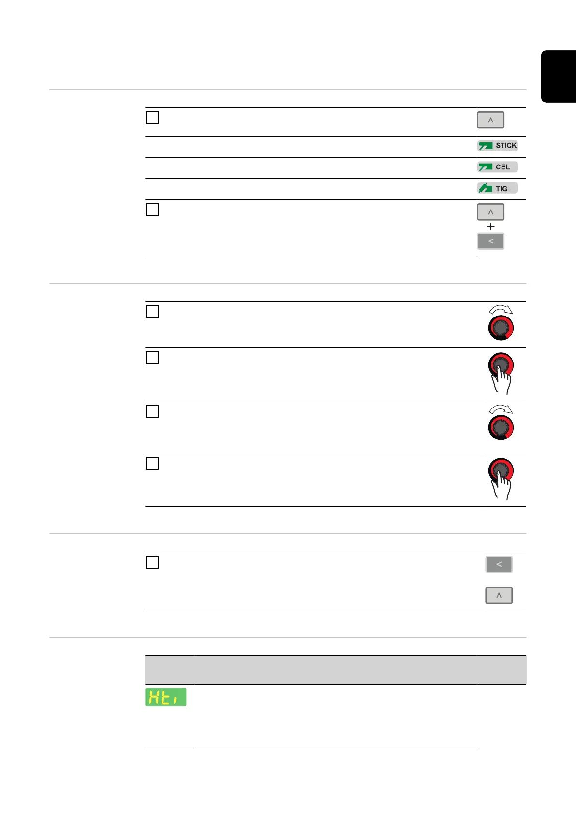Tick the checkbox in the up-plus-left button row

pos(152,210)
